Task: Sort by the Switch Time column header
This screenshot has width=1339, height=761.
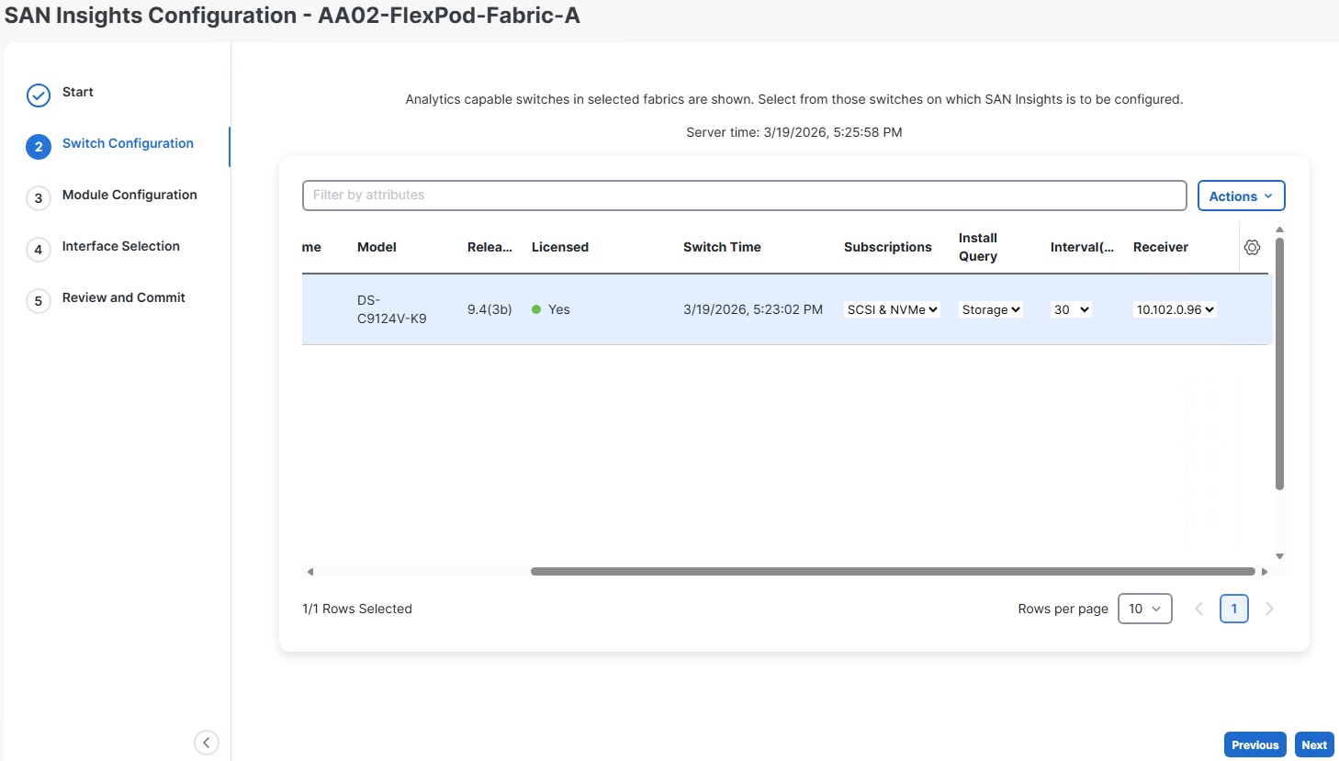Action: pyautogui.click(x=722, y=247)
